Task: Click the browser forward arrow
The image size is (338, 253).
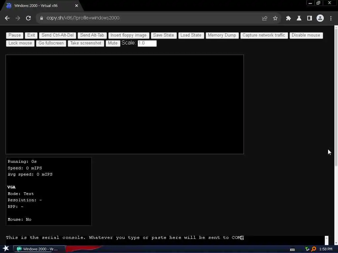Action: coord(18,18)
